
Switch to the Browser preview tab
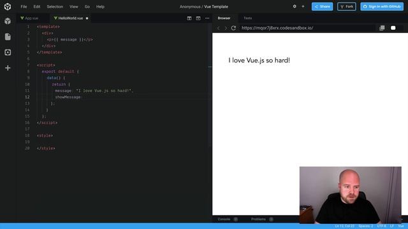tap(224, 18)
